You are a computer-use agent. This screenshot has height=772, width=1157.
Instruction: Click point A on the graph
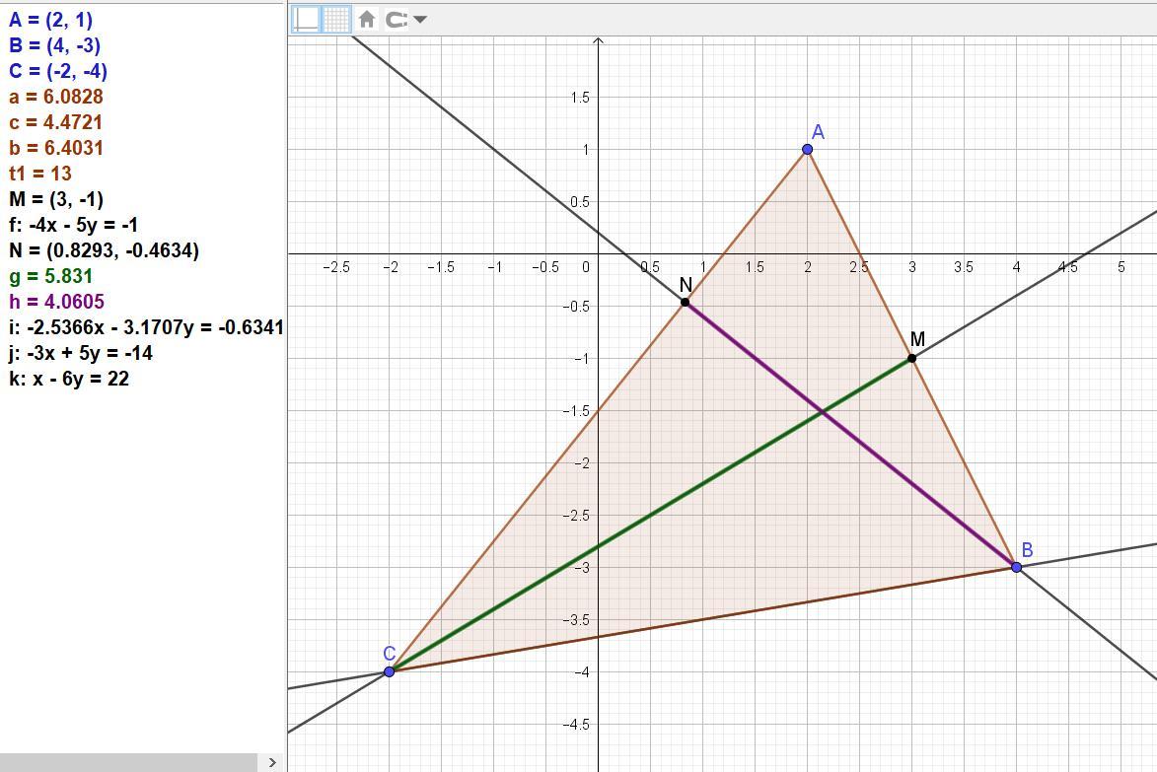(x=808, y=149)
